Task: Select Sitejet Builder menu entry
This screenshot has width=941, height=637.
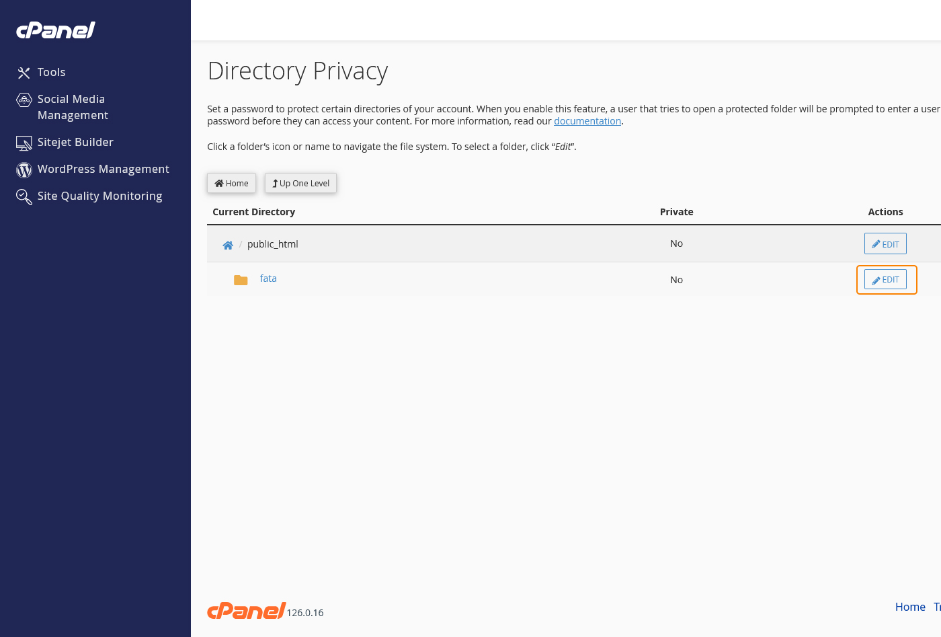Action: click(75, 142)
